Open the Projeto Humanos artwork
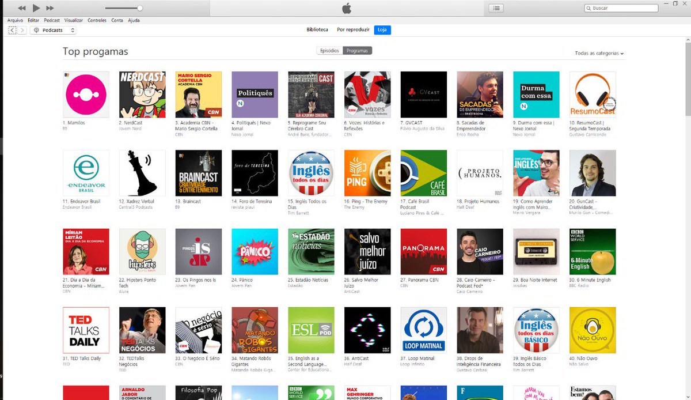This screenshot has height=400, width=691. (x=480, y=173)
